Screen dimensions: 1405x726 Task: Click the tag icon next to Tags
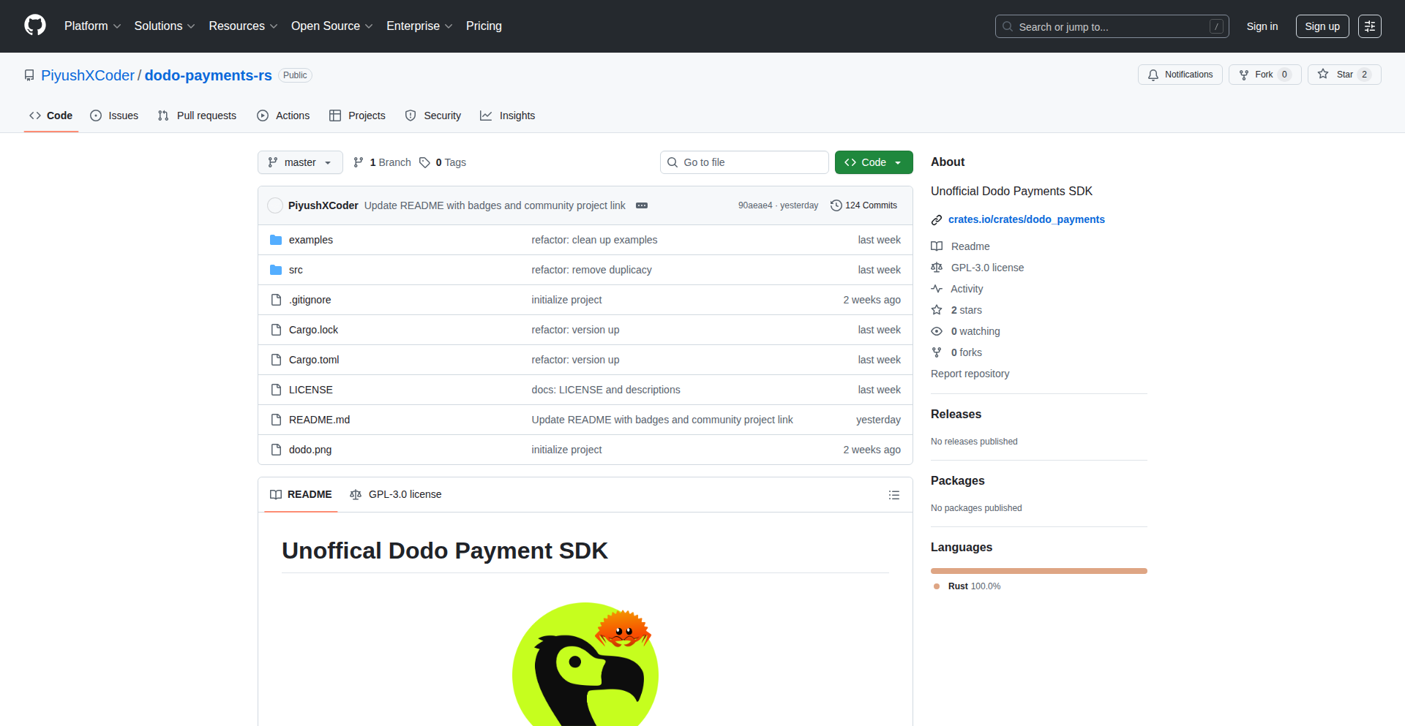point(424,162)
